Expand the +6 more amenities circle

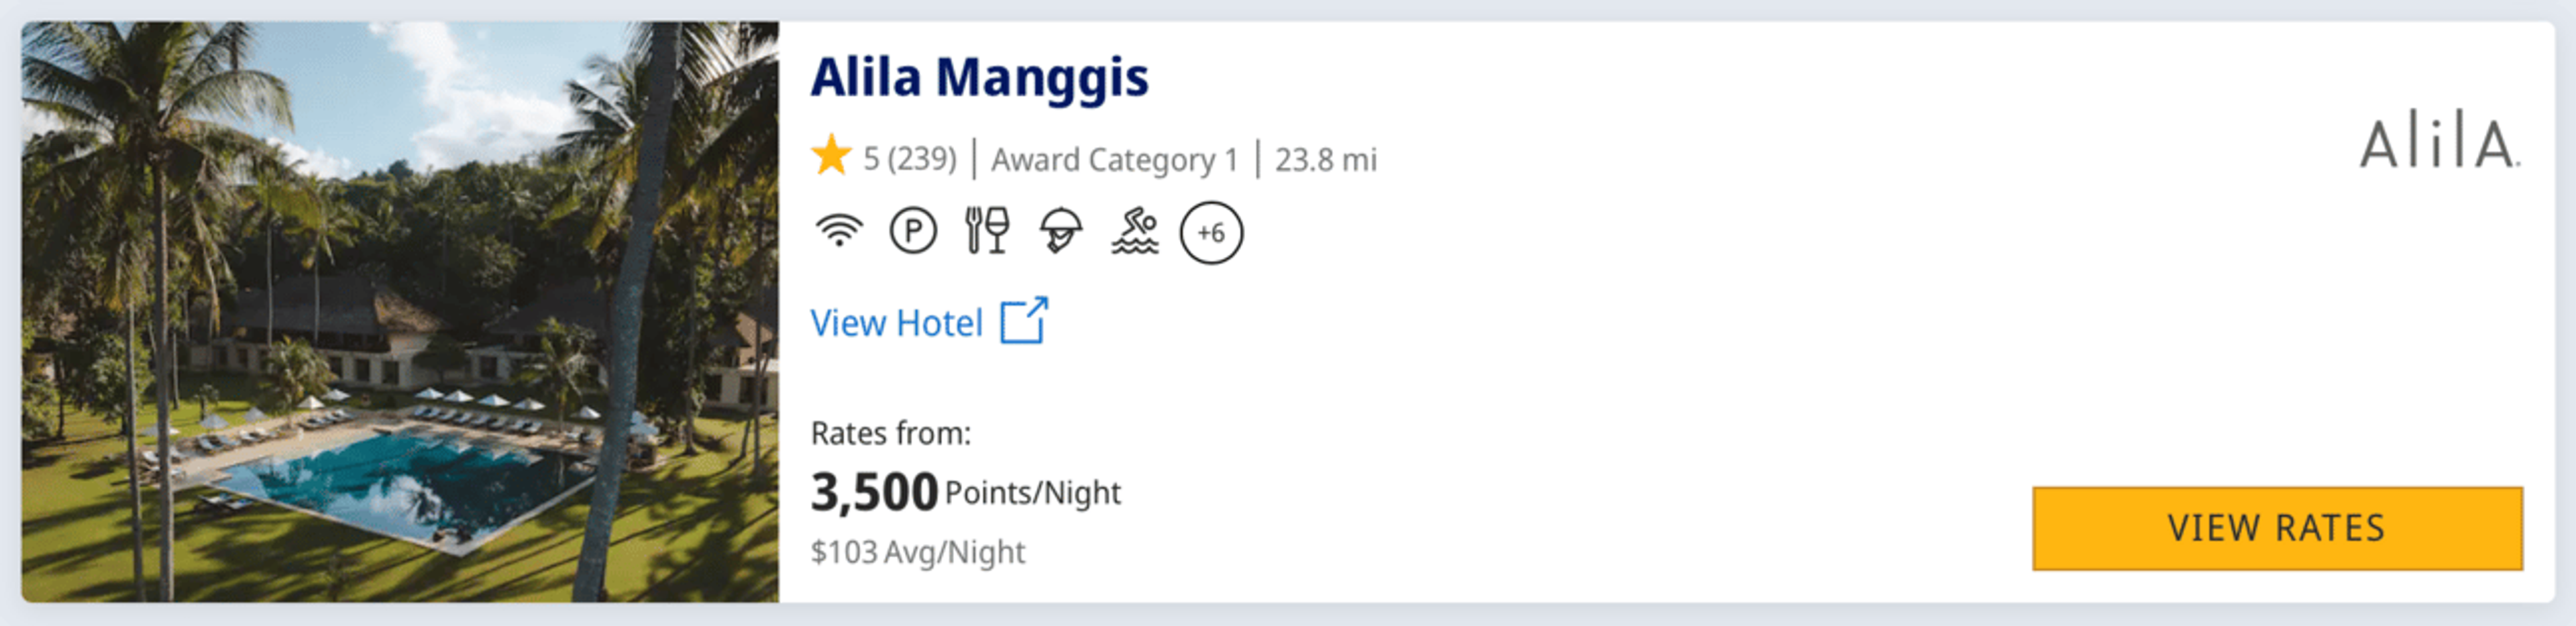click(1211, 233)
